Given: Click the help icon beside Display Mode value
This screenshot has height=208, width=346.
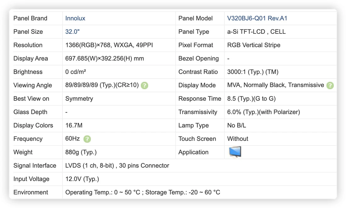Looking at the screenshot, I should click(x=330, y=85).
